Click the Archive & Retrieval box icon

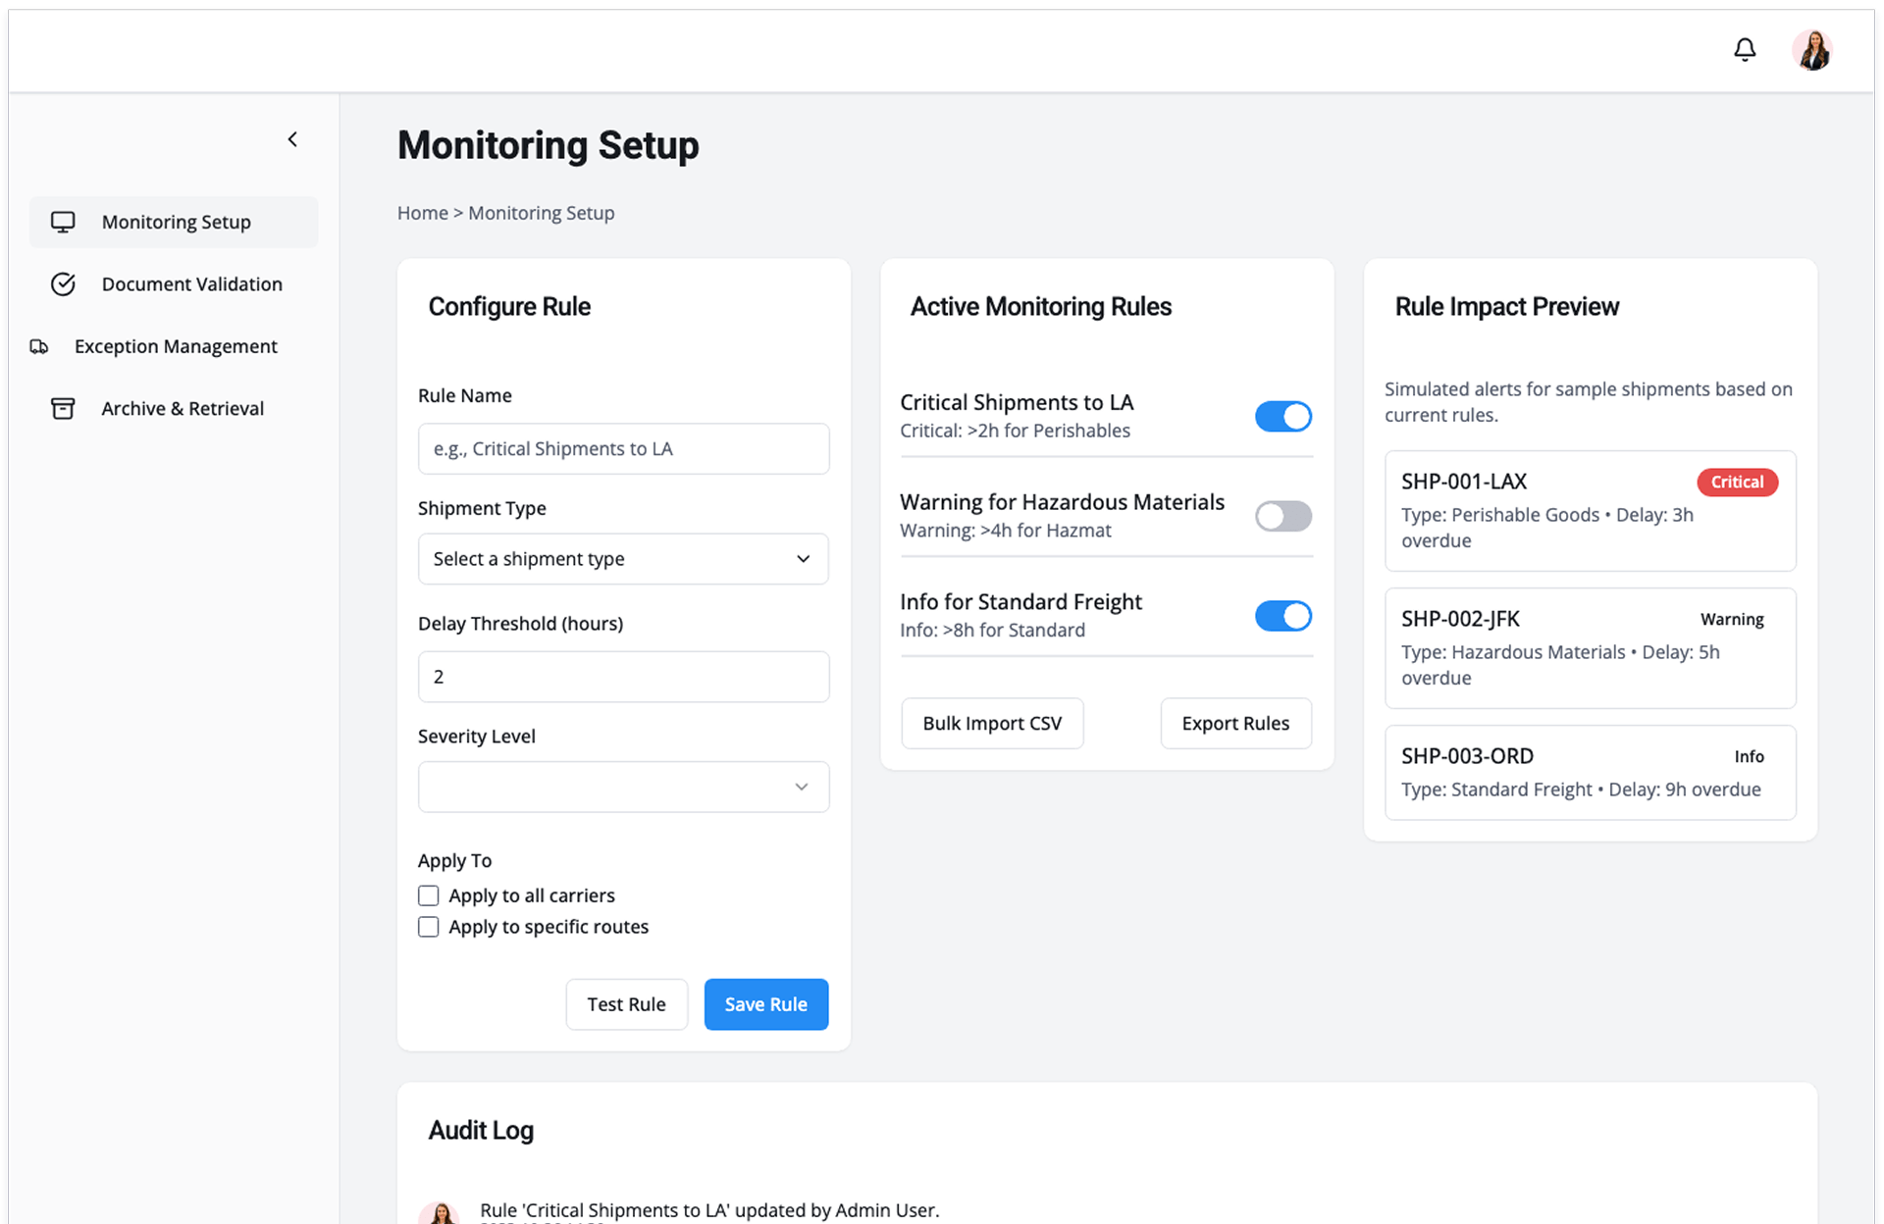click(63, 408)
